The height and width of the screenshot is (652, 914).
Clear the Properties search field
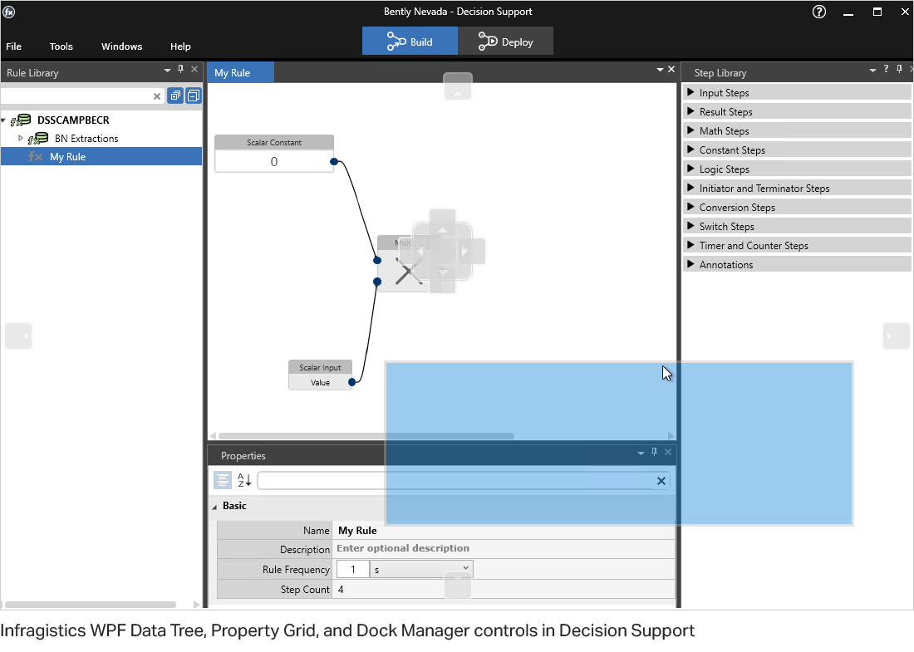661,481
